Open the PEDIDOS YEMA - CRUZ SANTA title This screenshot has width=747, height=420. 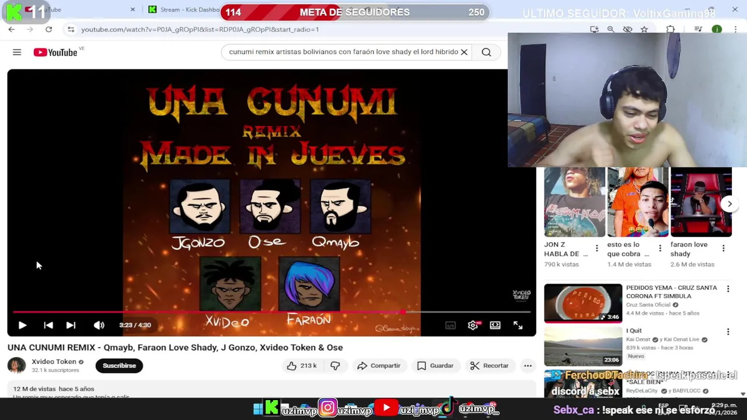pos(672,292)
